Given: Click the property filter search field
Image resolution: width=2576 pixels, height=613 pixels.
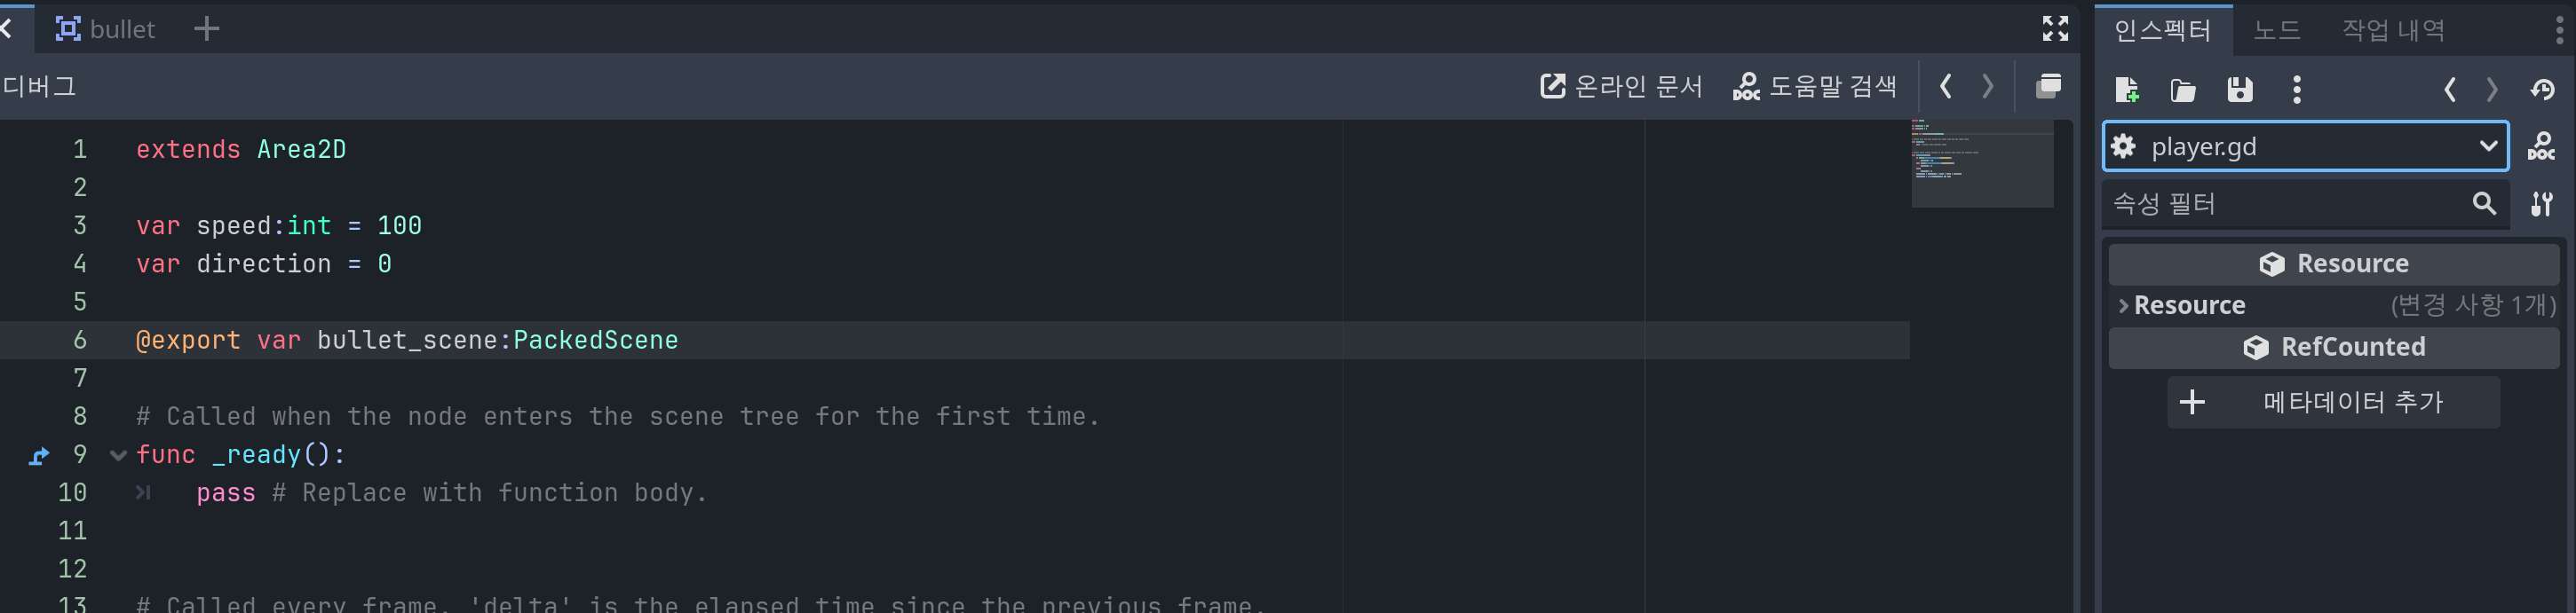Looking at the screenshot, I should tap(2285, 204).
